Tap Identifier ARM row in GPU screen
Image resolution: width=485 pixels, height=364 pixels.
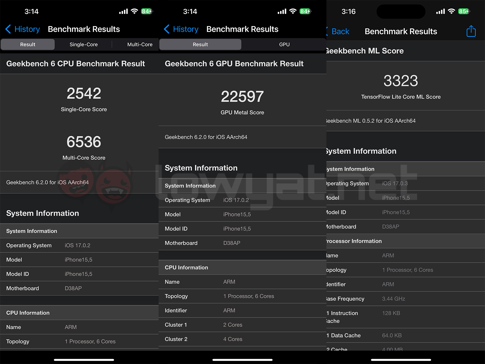pyautogui.click(x=242, y=310)
